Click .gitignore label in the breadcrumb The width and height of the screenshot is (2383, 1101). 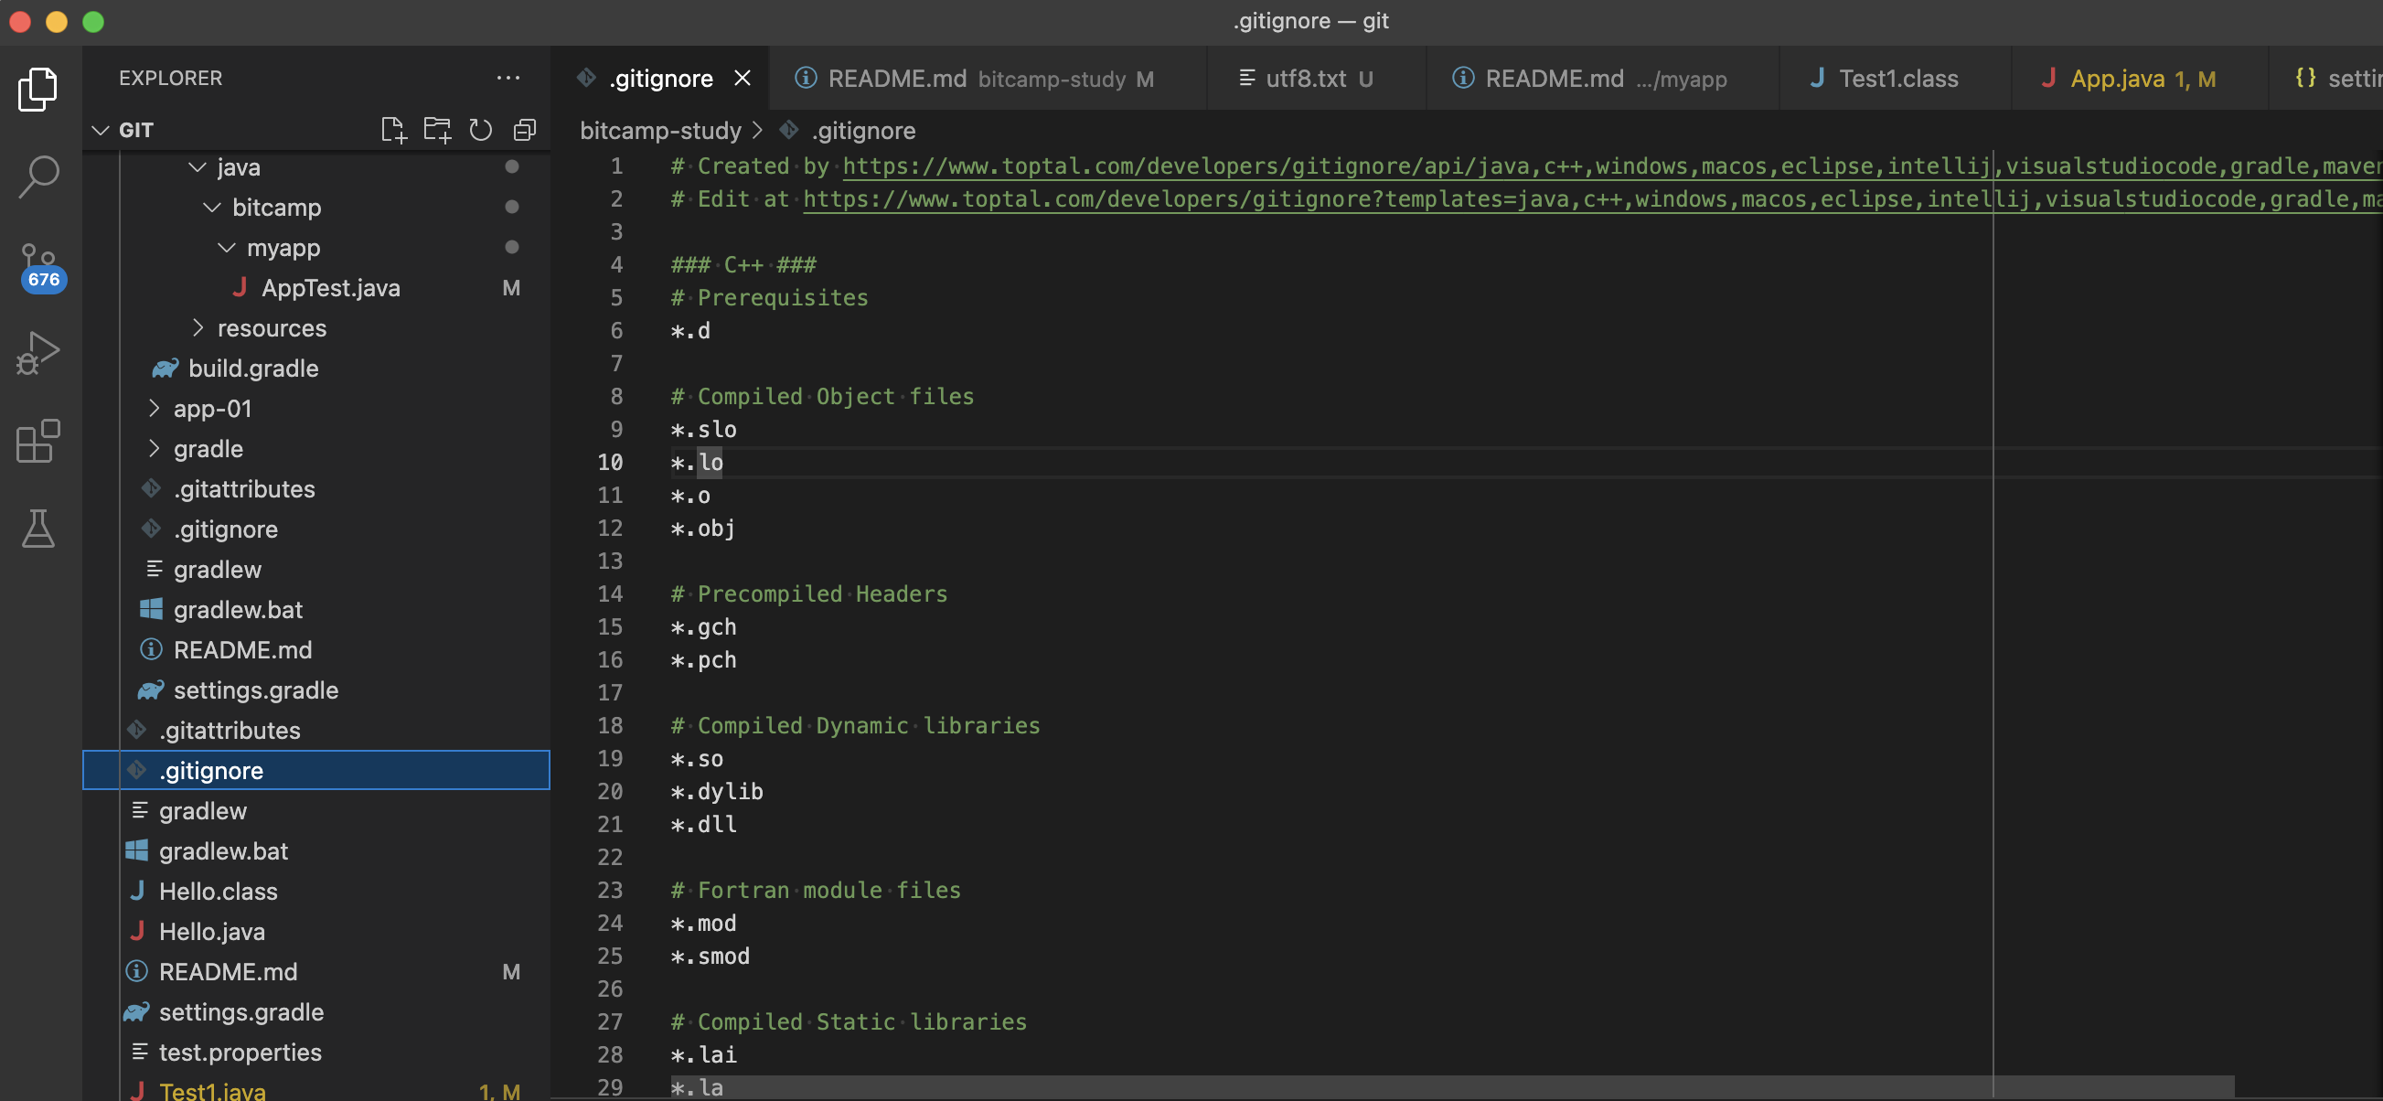863,131
